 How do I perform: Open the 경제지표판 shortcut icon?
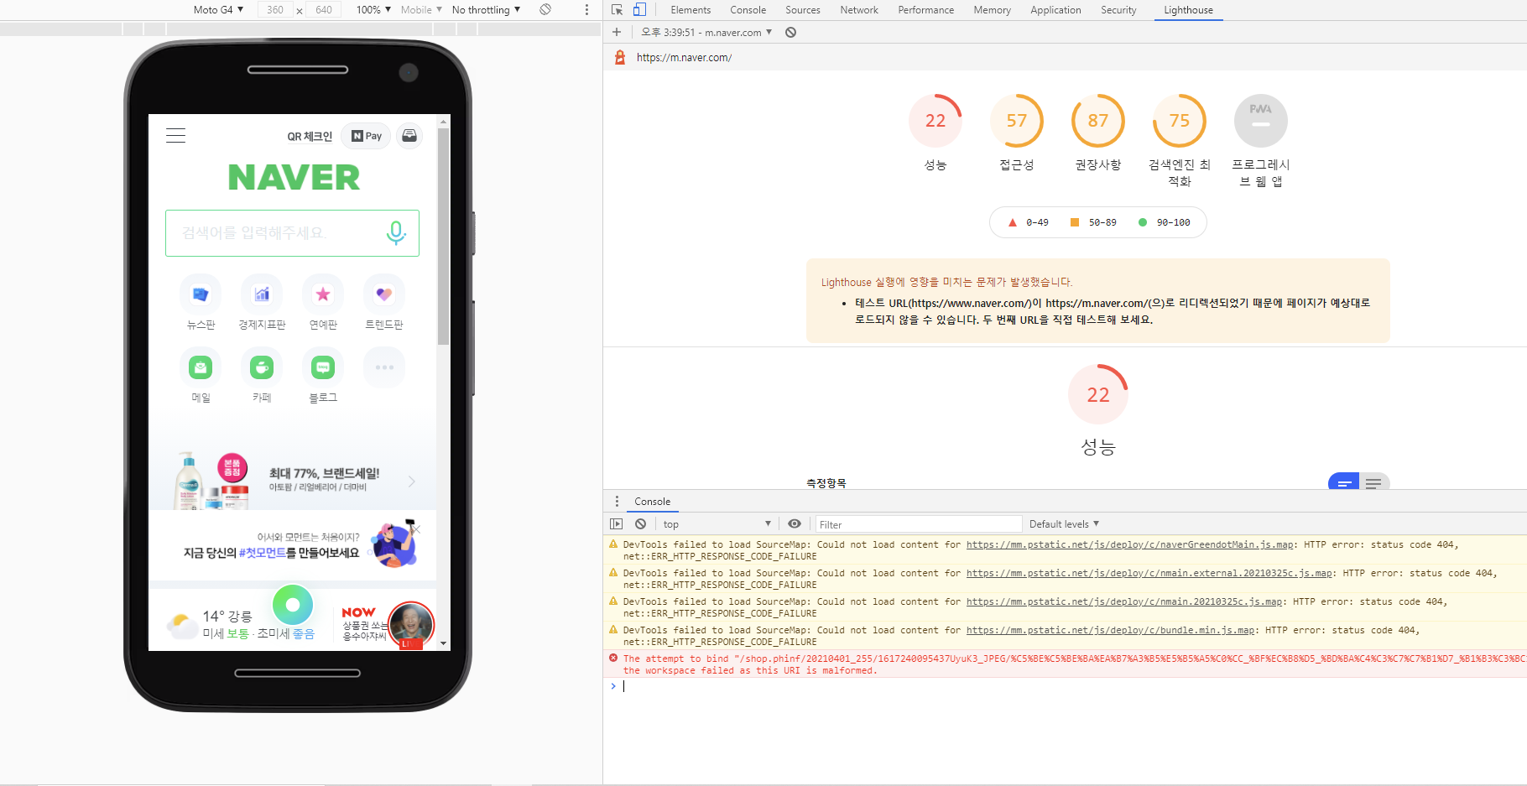262,294
